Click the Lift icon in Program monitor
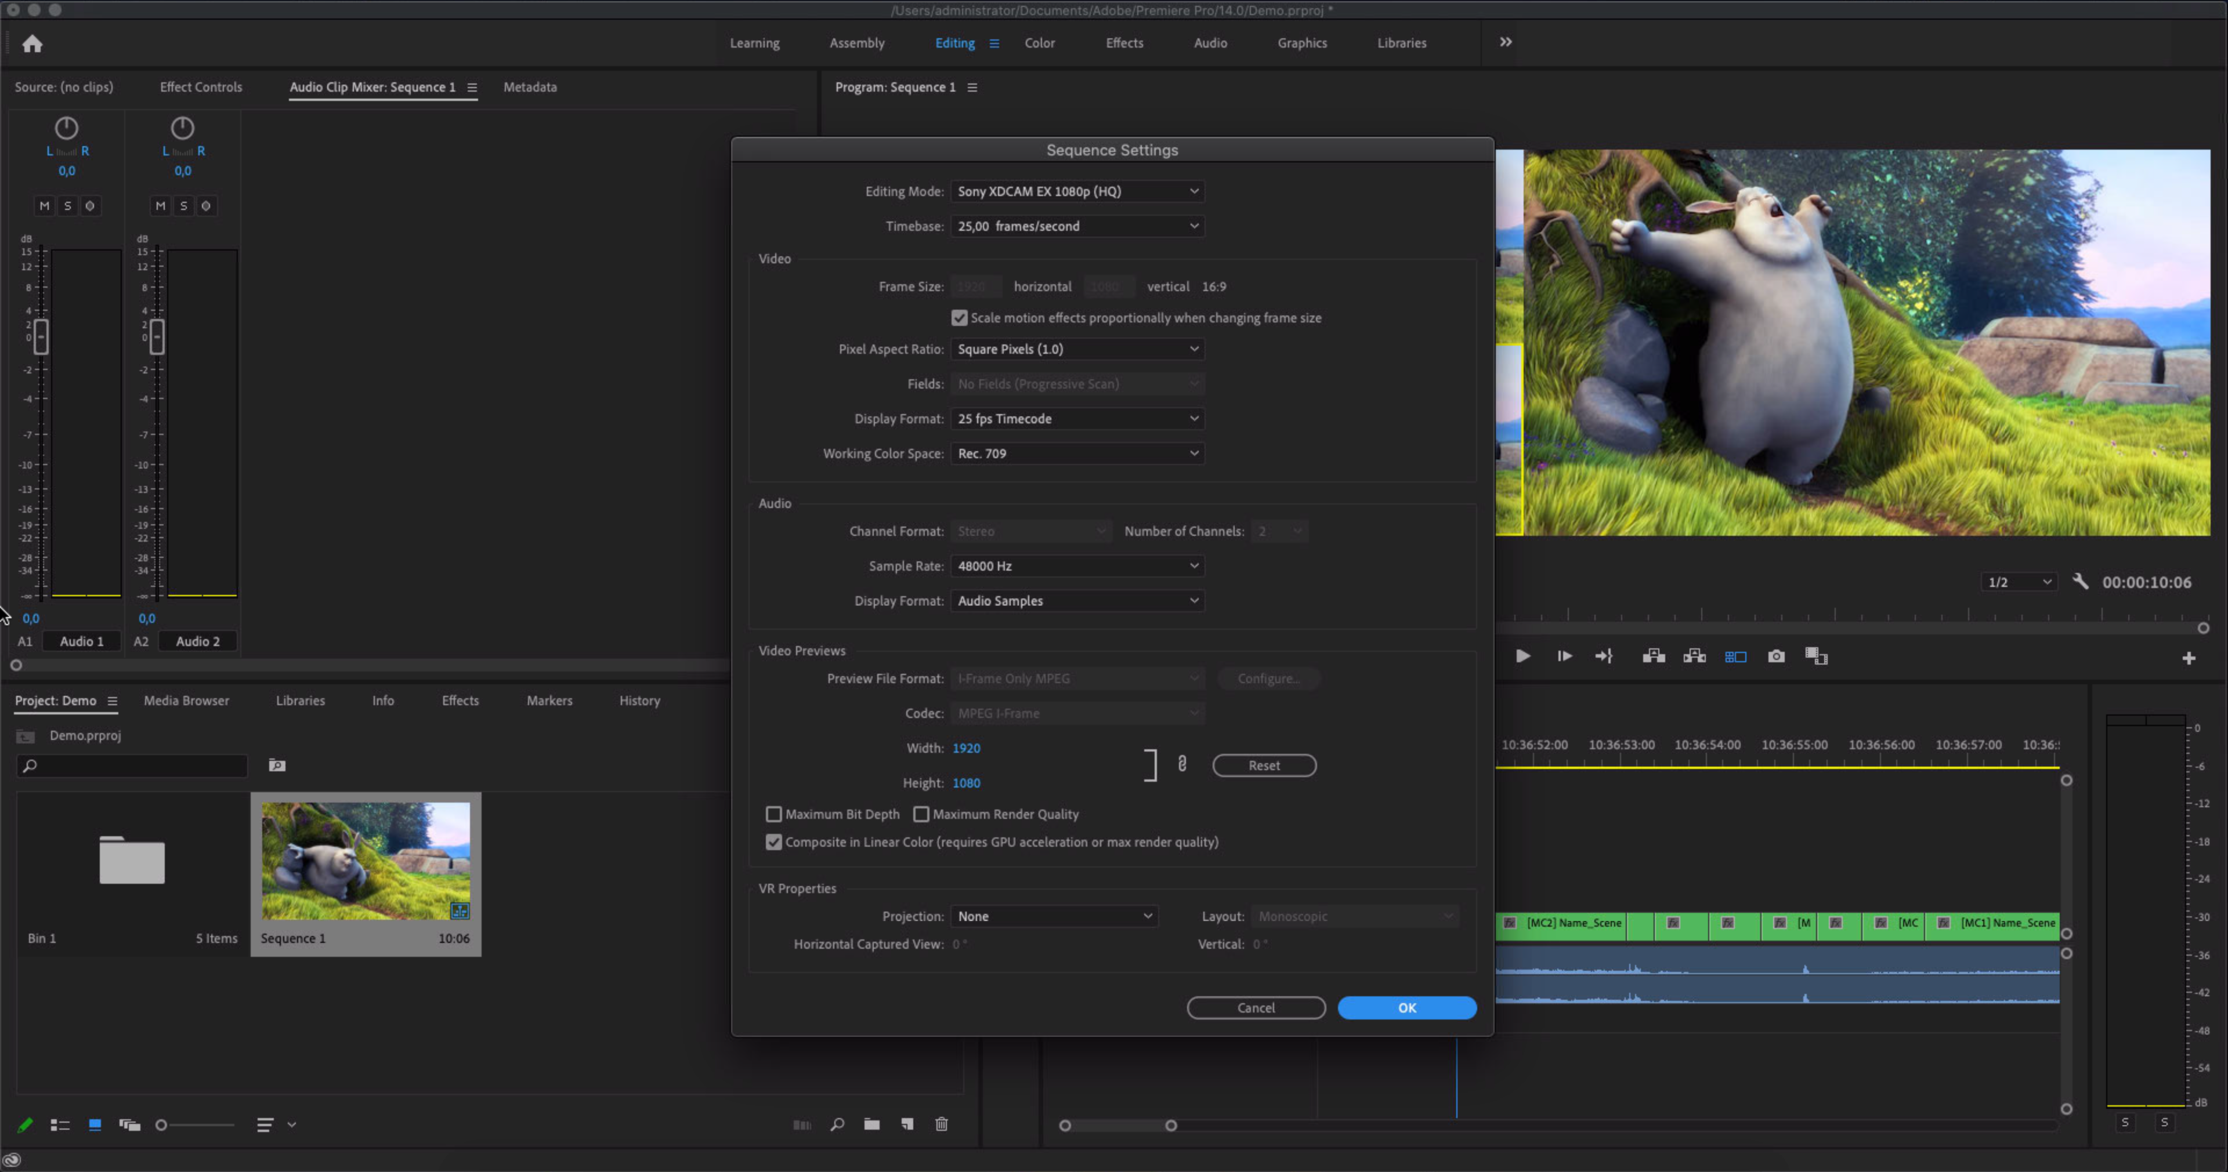The height and width of the screenshot is (1172, 2228). pyautogui.click(x=1654, y=656)
